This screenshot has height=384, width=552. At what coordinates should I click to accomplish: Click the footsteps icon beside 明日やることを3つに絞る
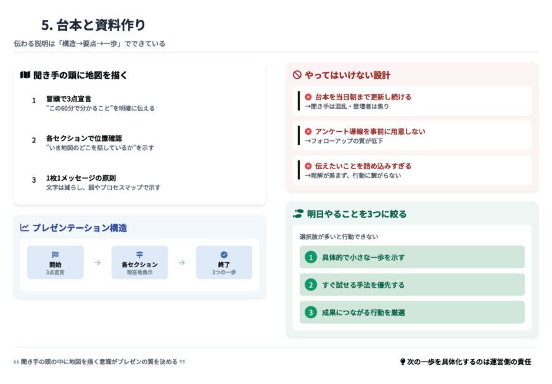[x=298, y=214]
